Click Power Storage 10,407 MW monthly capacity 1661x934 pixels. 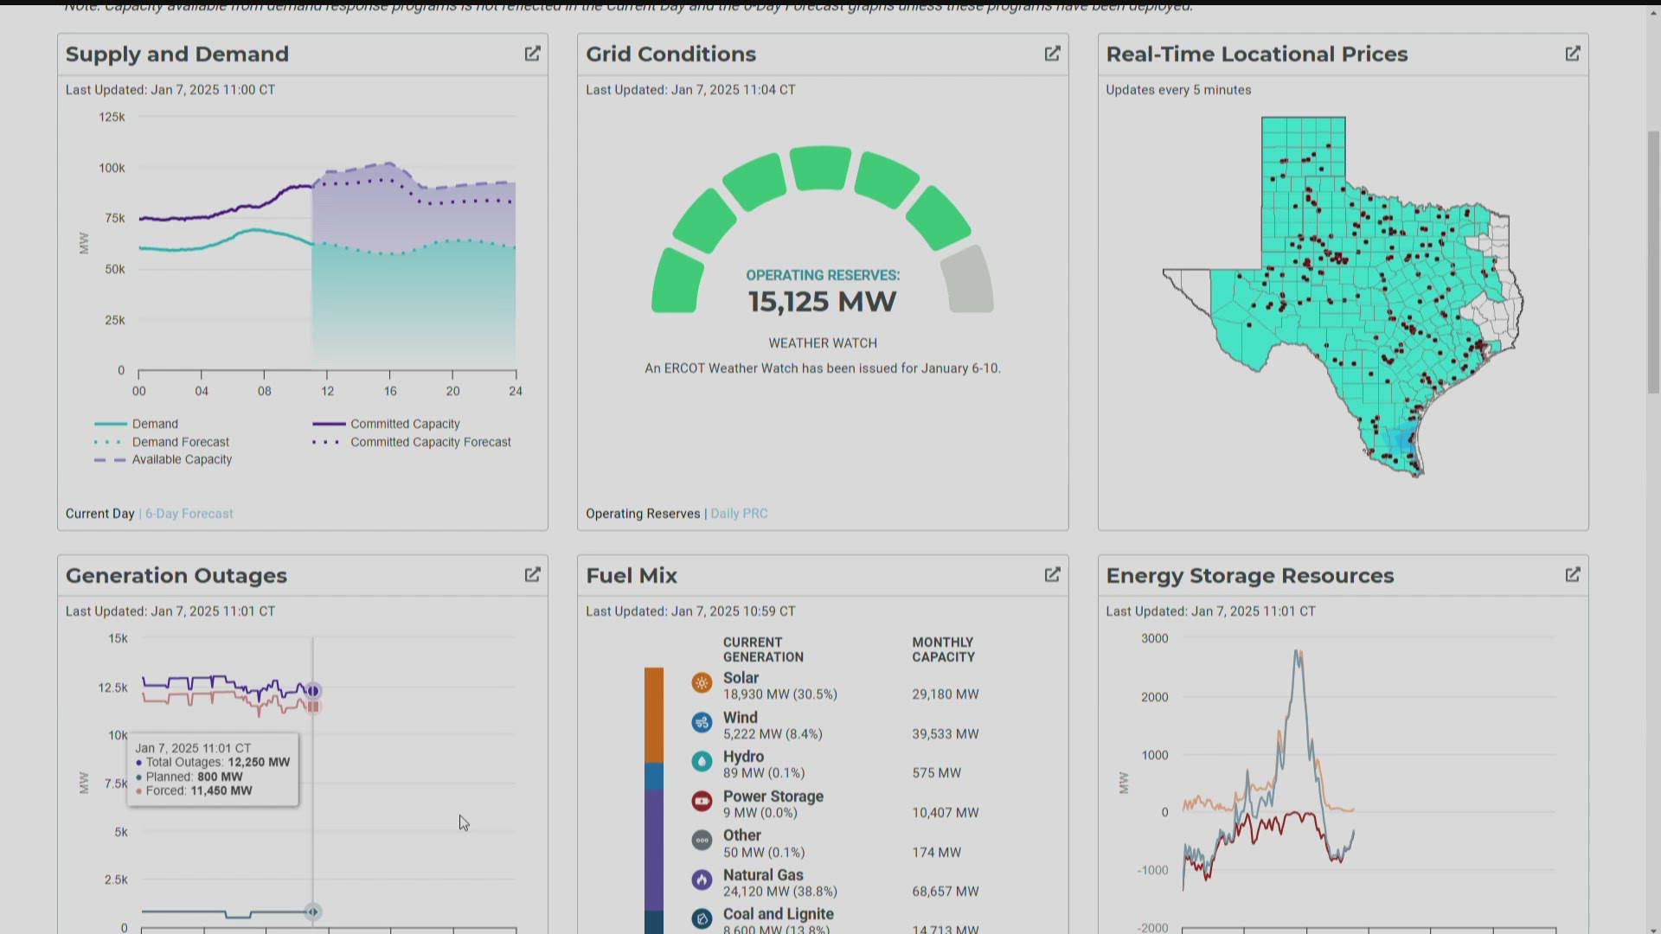(x=946, y=813)
